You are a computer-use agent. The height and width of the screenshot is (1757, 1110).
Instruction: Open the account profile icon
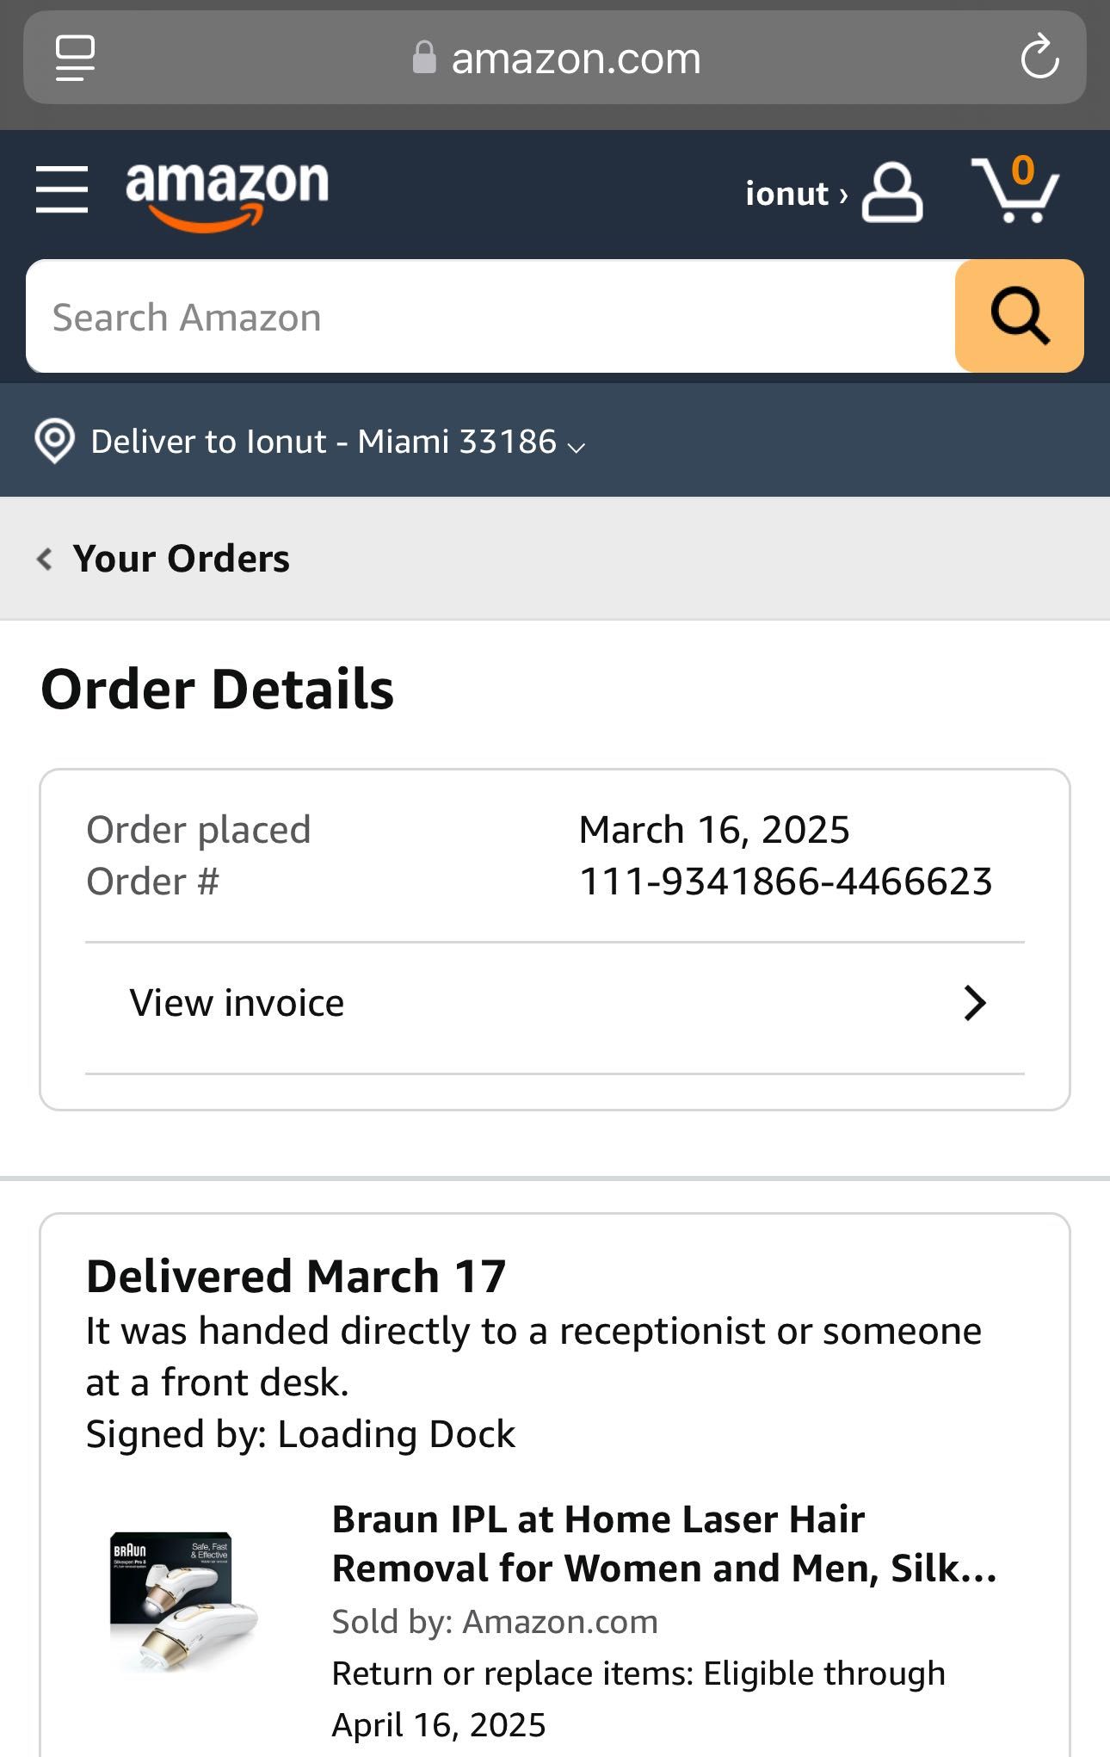coord(892,193)
